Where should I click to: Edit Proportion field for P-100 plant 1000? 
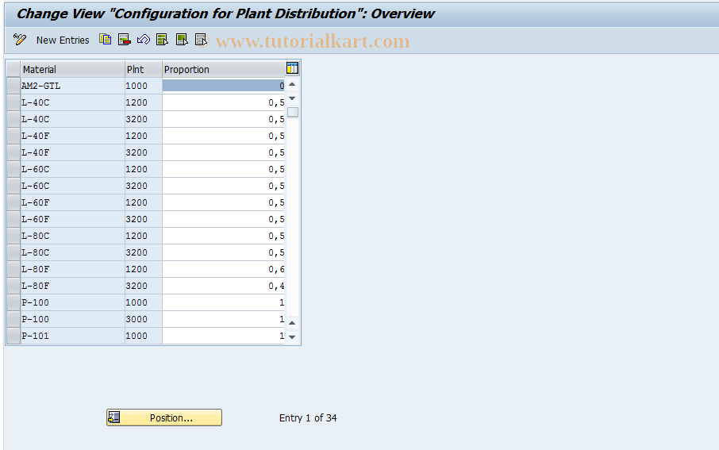pyautogui.click(x=224, y=302)
